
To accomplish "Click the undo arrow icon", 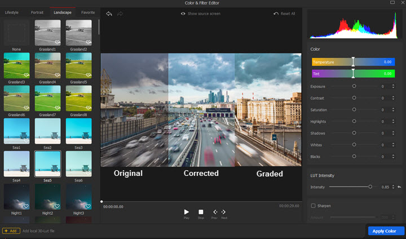I will (109, 14).
